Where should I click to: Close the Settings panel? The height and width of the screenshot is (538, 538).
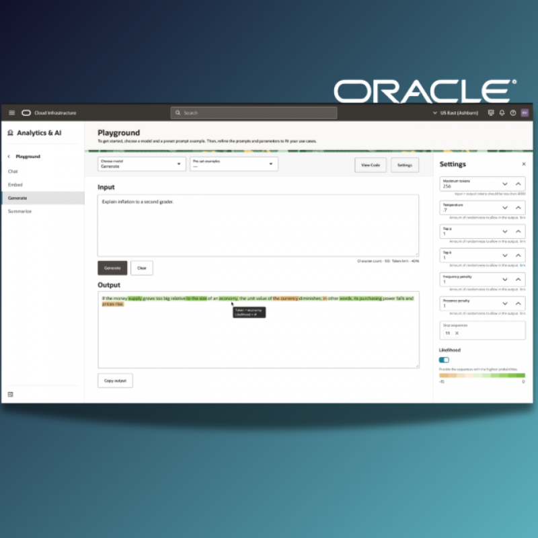point(524,164)
